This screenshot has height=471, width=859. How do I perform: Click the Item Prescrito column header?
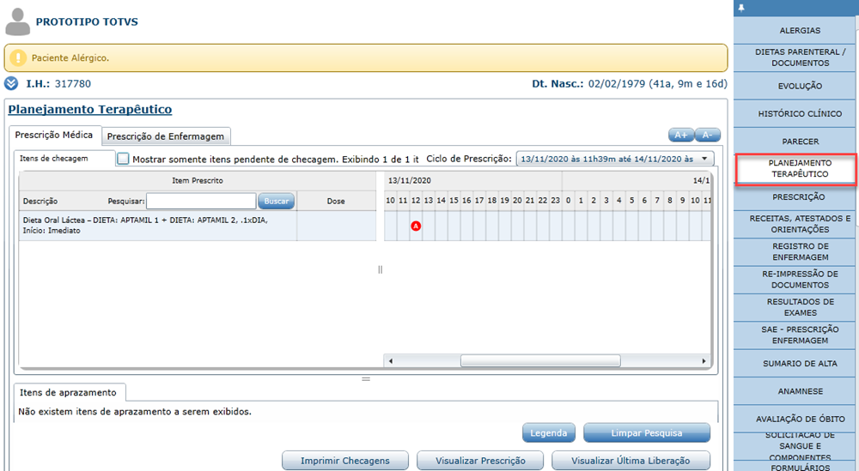[198, 180]
